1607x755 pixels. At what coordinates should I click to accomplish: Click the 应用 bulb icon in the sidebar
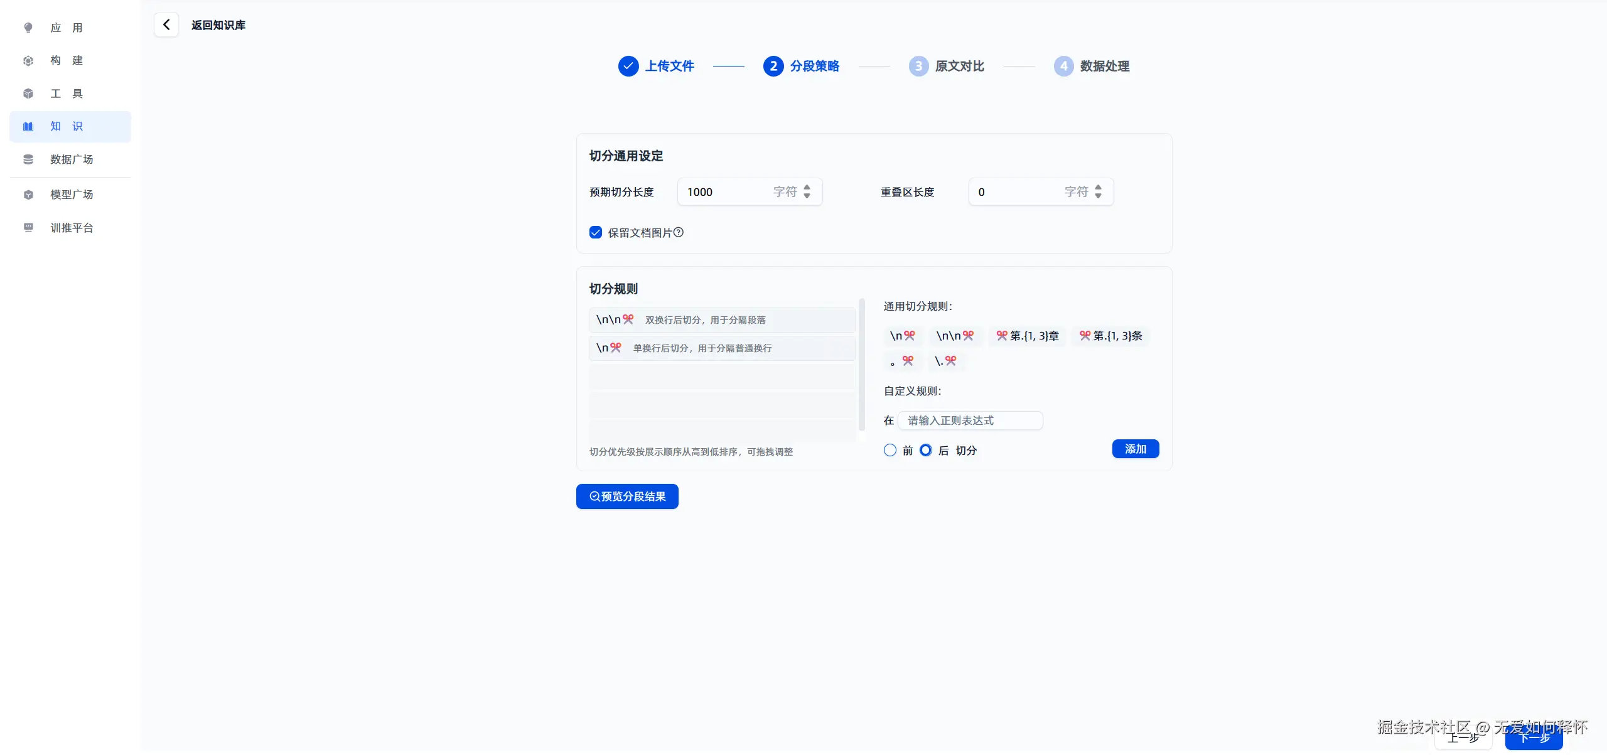pyautogui.click(x=28, y=28)
